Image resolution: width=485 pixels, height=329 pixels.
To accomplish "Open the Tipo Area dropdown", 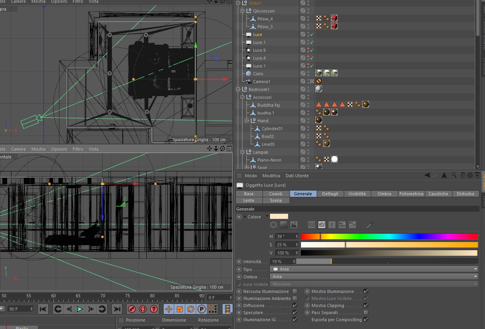I will [x=374, y=269].
